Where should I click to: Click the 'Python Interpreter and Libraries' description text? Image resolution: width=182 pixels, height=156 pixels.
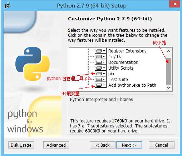point(101,100)
